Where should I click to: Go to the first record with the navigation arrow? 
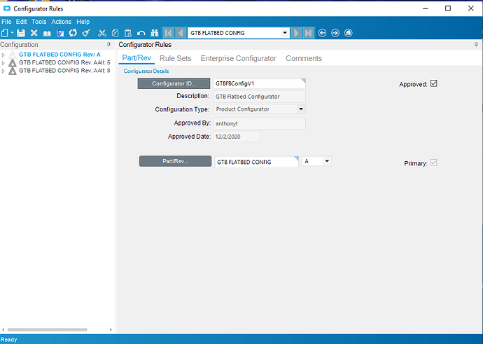tap(168, 33)
